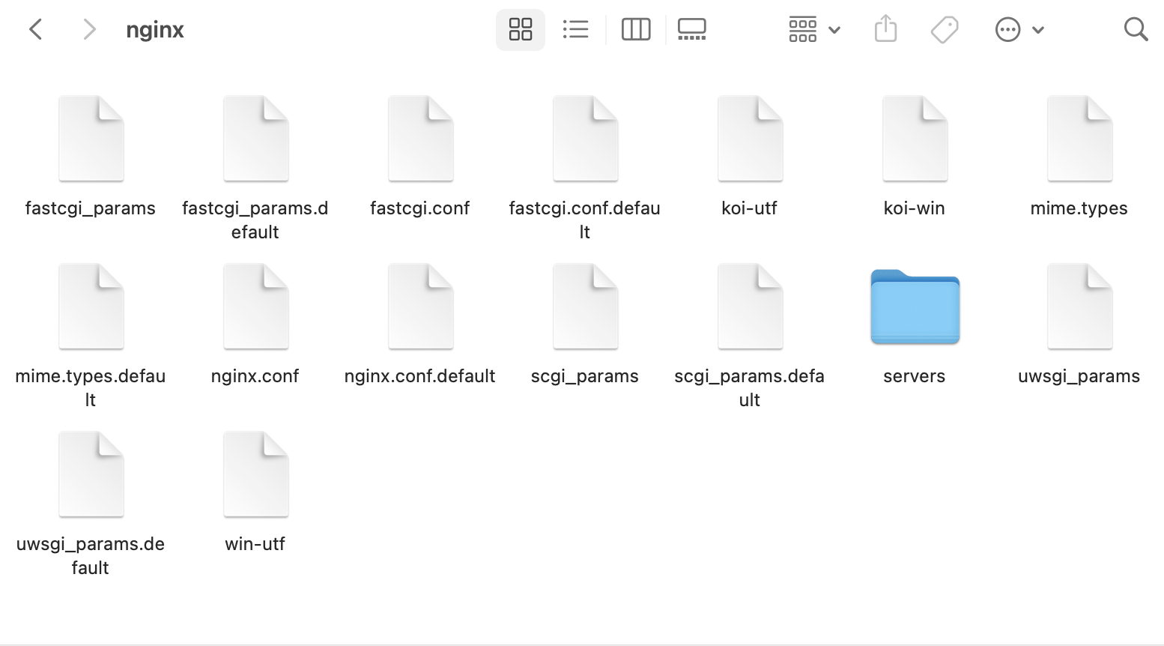
Task: Click the fastcgi.conf file name label
Action: [420, 208]
